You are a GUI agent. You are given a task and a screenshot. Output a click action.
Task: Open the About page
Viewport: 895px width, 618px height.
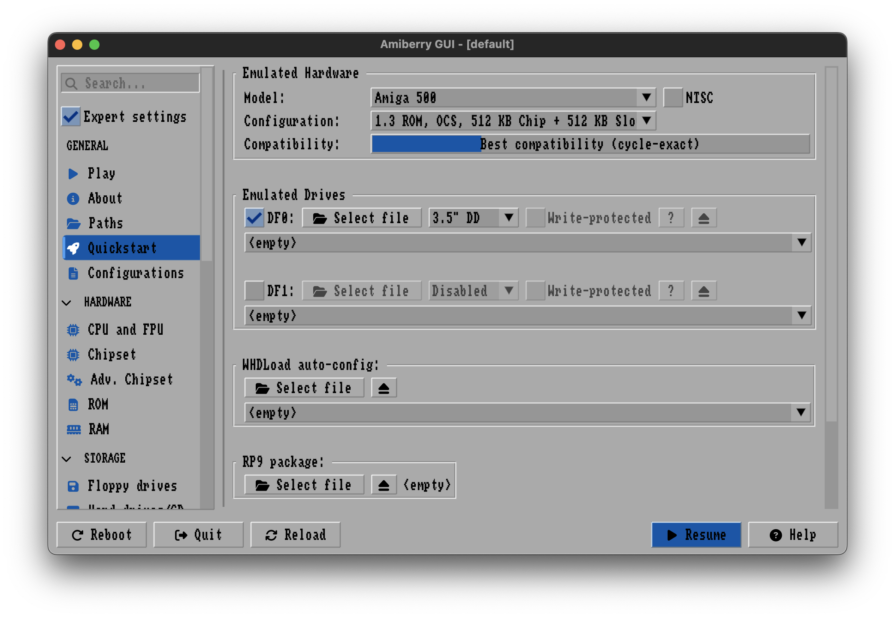(131, 198)
